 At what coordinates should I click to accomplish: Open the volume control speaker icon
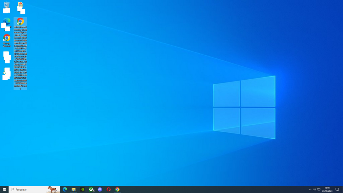tap(315, 190)
